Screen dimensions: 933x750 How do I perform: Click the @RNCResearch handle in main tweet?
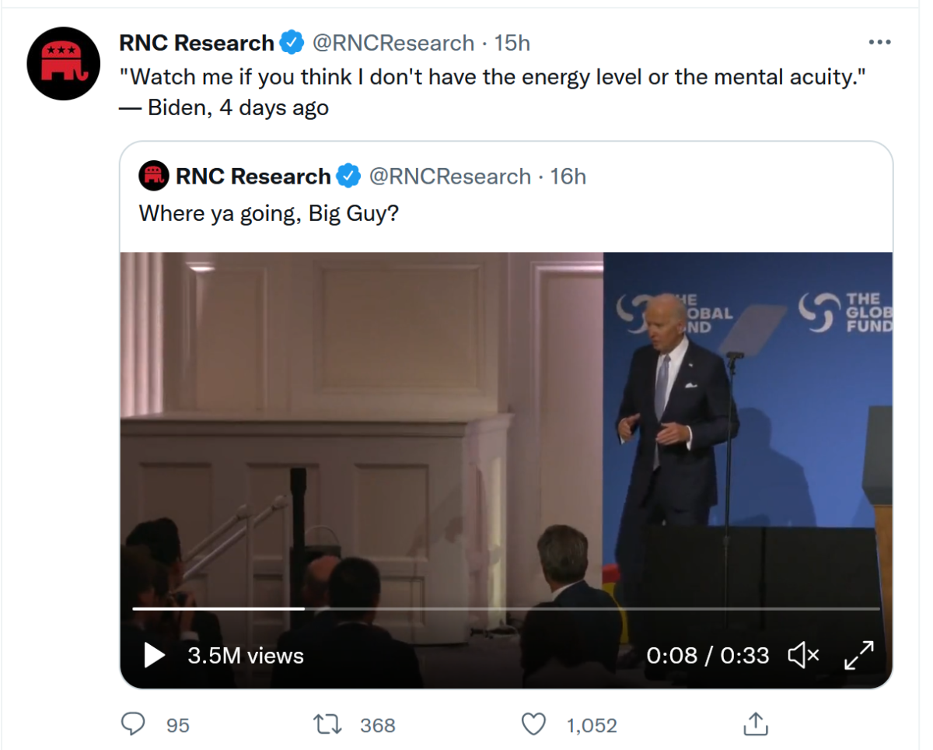click(393, 43)
